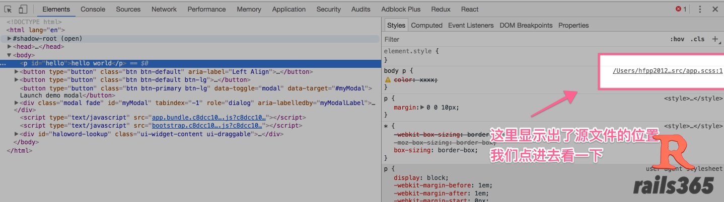
Task: Open the app.scss:1 source file link
Action: [x=668, y=71]
